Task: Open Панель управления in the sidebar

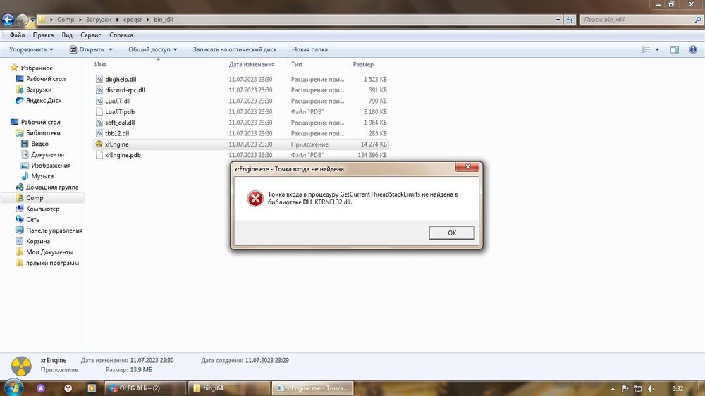Action: point(54,230)
